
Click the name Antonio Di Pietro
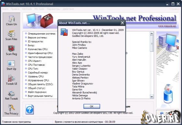tap(81, 99)
